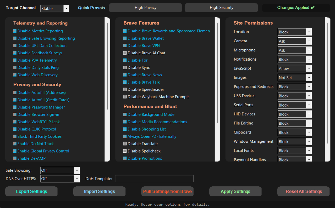
Task: Click Apply Settings button
Action: coord(235,191)
